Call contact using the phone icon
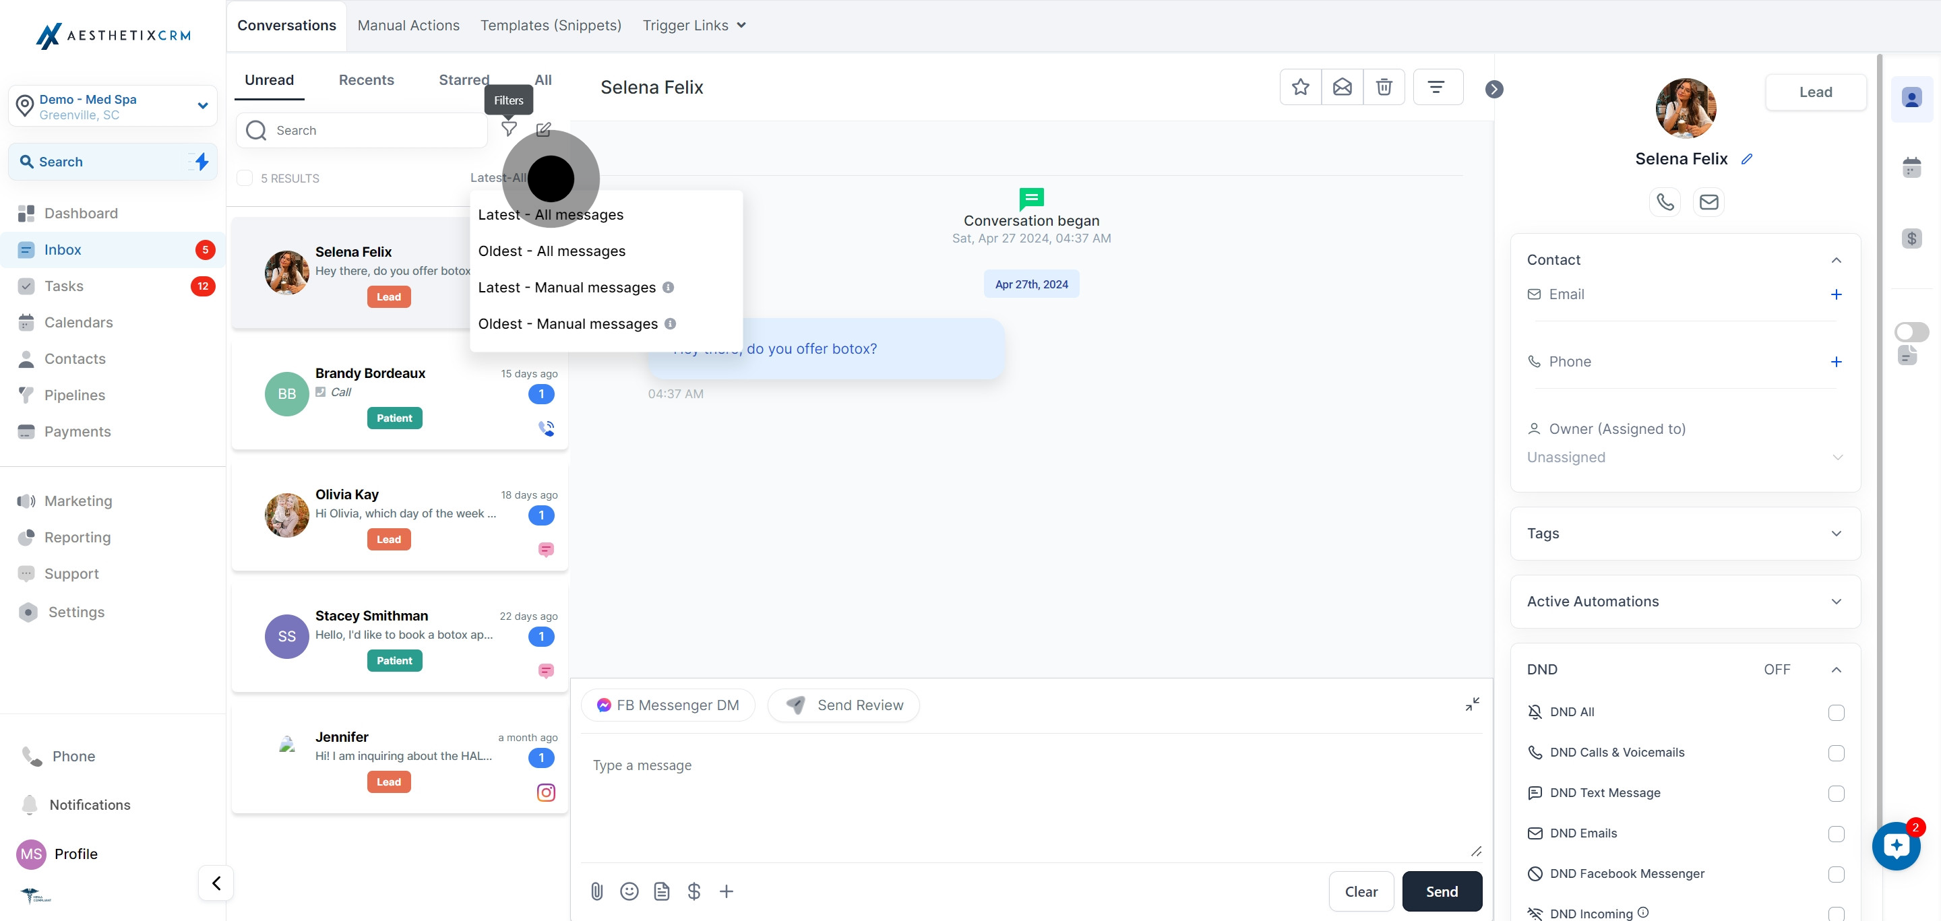Image resolution: width=1941 pixels, height=921 pixels. point(1665,202)
